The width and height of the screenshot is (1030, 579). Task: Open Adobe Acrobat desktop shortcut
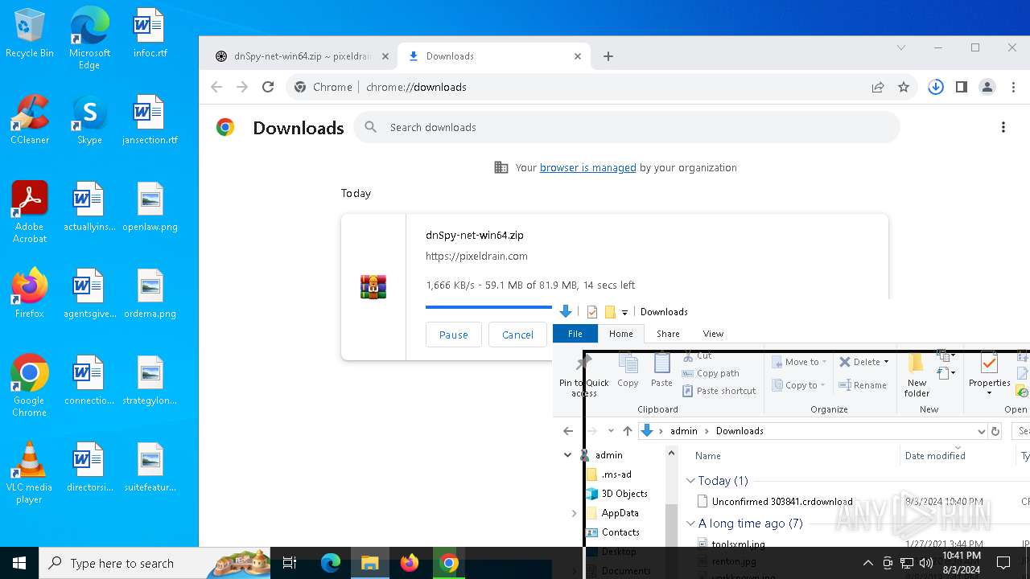[30, 212]
